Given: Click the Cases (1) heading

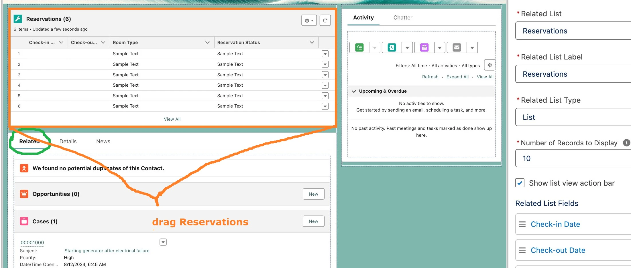Looking at the screenshot, I should 45,221.
